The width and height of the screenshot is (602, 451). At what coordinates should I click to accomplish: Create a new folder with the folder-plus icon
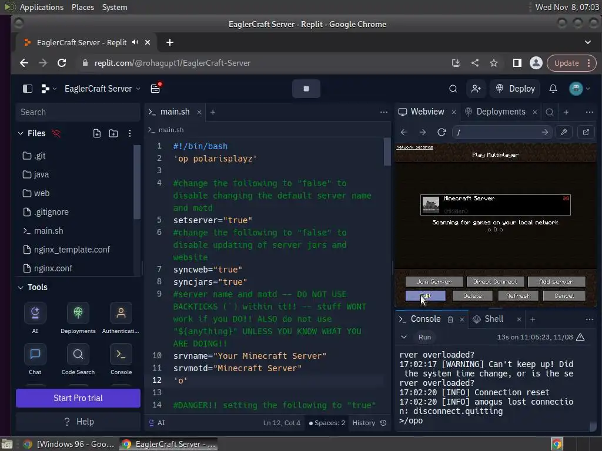(x=113, y=133)
